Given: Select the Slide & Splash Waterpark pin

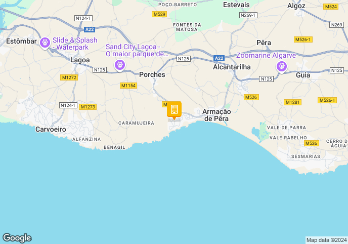Looking at the screenshot, I should [x=45, y=43].
